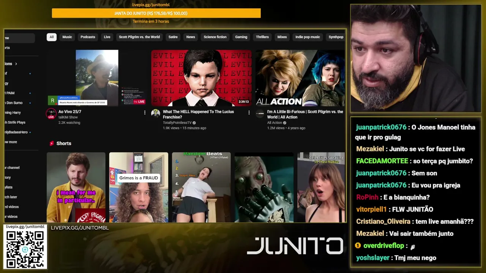Select the Indie pop music chip

point(308,37)
